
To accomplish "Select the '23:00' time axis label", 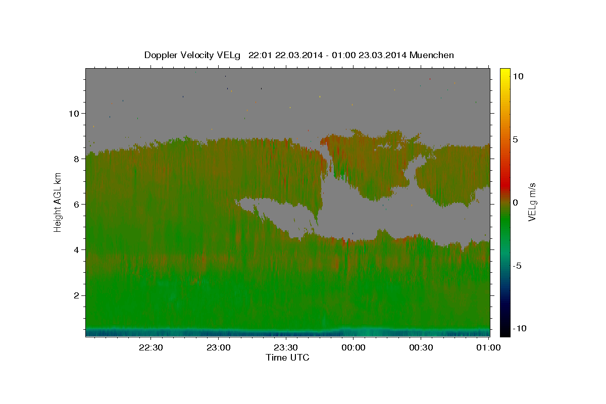I will [x=218, y=347].
